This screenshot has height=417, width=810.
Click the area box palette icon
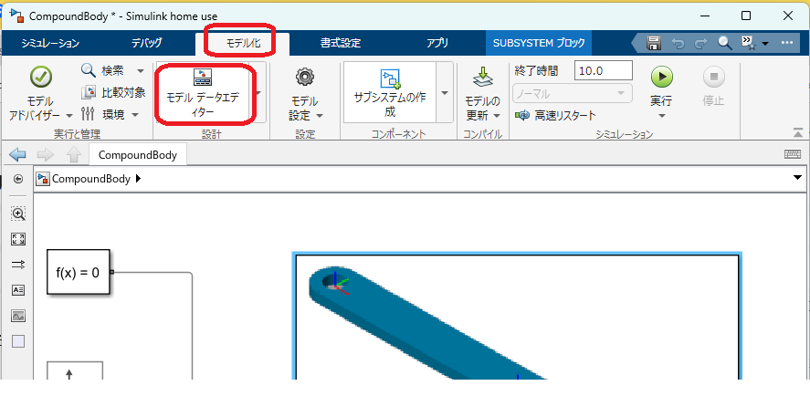[18, 341]
